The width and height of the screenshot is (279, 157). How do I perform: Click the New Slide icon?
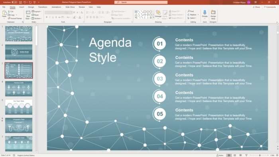28,15
